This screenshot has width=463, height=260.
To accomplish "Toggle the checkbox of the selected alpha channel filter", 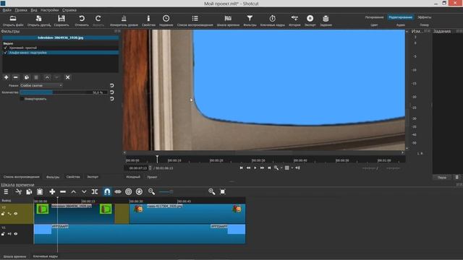I will [5, 53].
